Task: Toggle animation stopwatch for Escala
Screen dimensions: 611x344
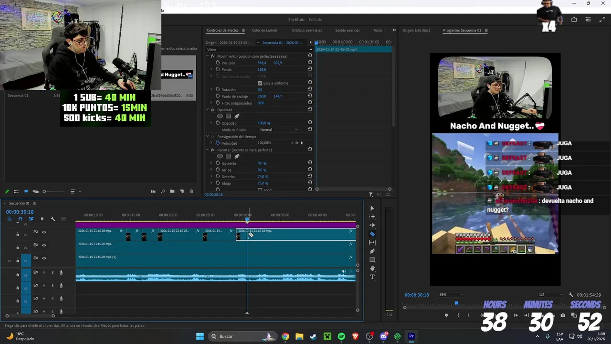Action: [x=218, y=69]
